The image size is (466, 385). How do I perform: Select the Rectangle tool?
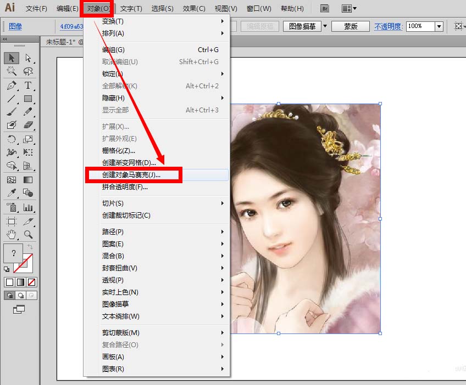click(28, 99)
